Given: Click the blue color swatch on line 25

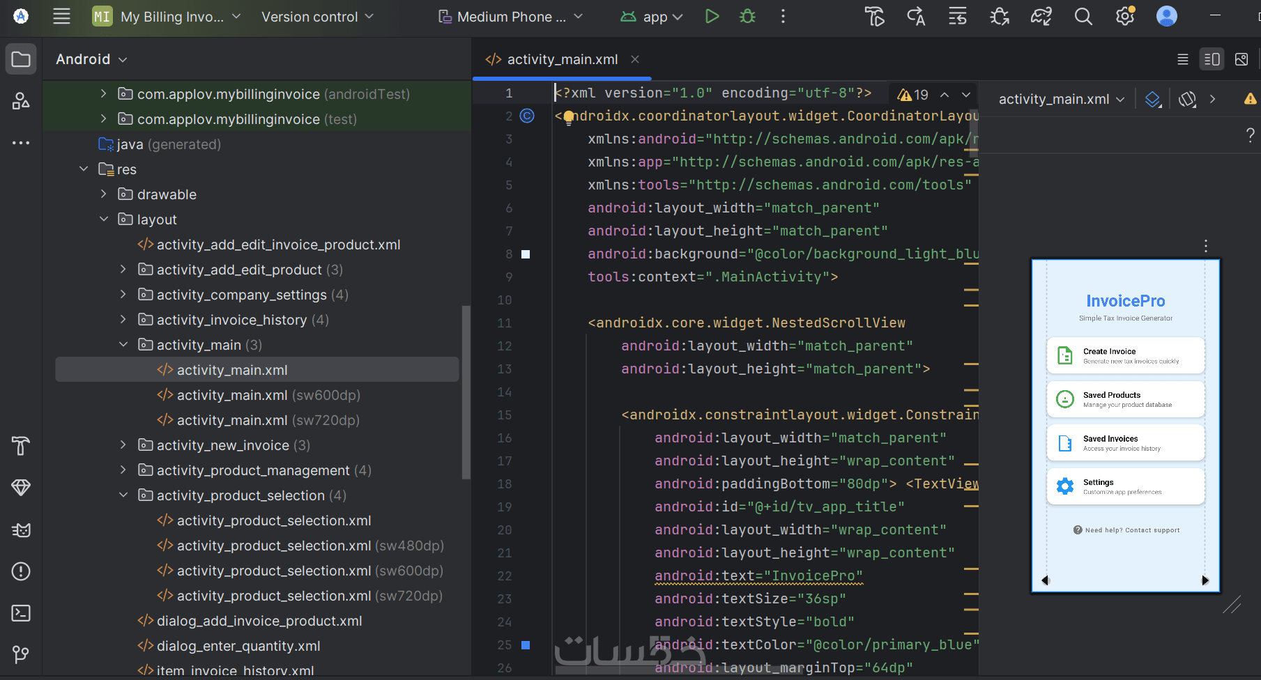Looking at the screenshot, I should point(526,645).
